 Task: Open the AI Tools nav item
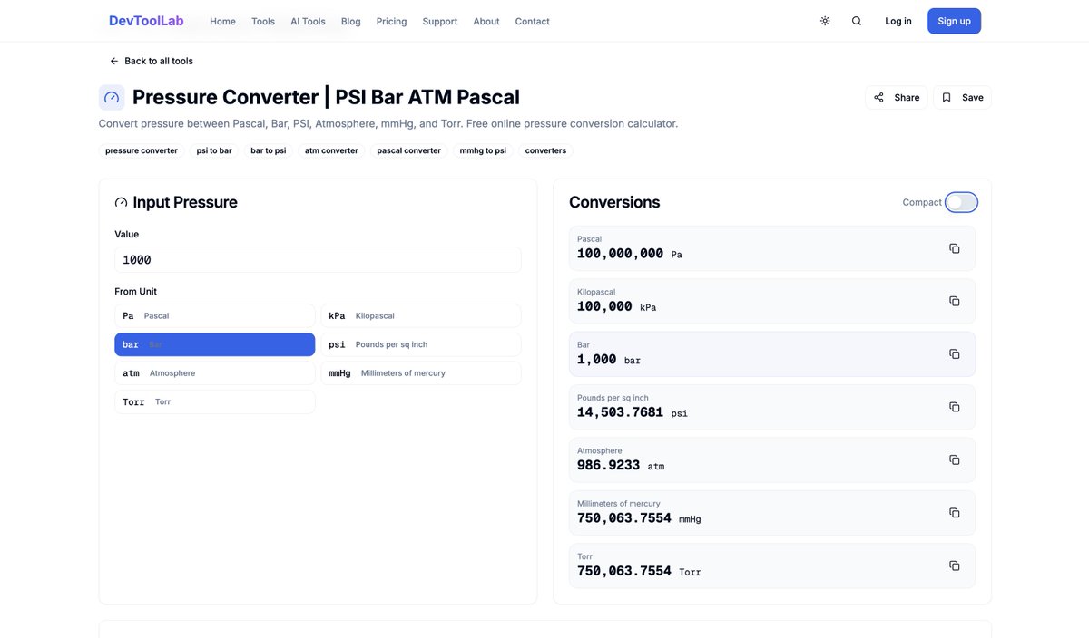tap(308, 21)
